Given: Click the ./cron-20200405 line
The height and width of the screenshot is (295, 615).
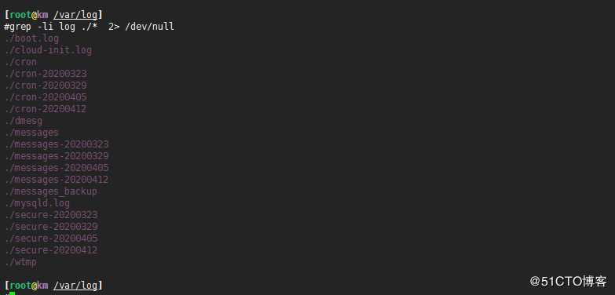Looking at the screenshot, I should click(46, 97).
